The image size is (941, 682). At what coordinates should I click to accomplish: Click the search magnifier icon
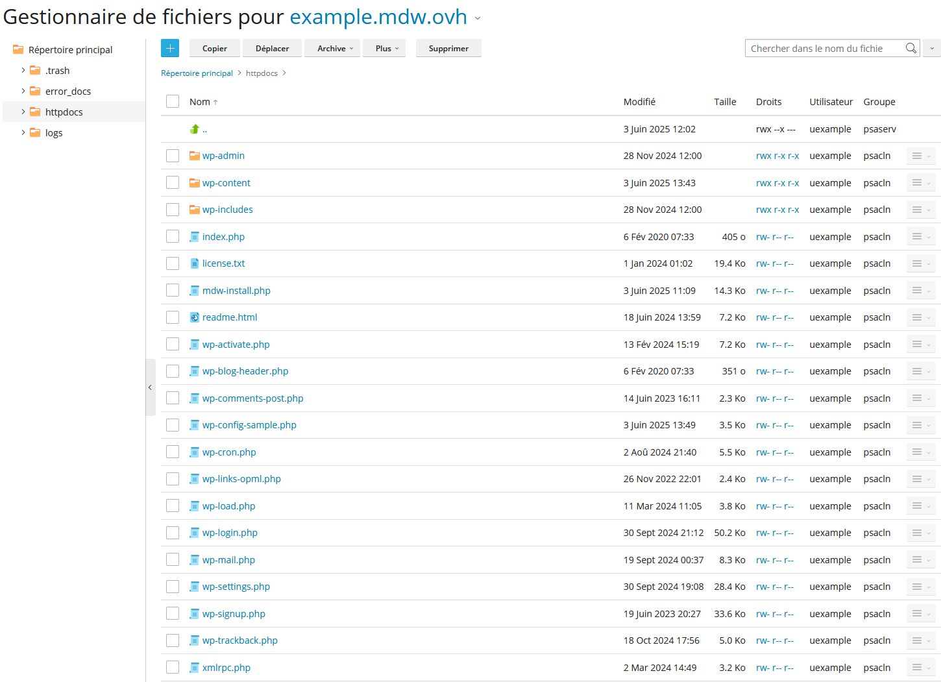tap(911, 48)
